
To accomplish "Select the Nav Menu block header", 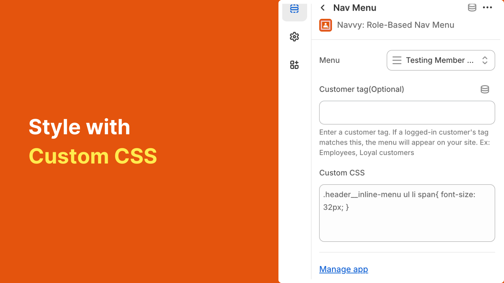I will [355, 8].
